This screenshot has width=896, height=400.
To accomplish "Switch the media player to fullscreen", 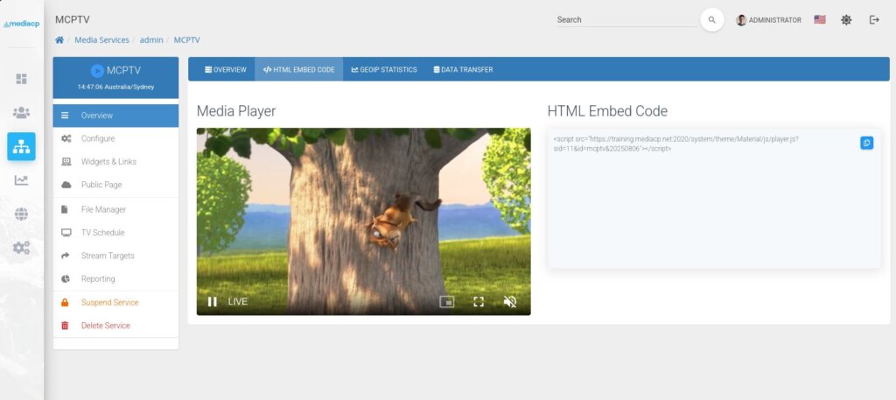I will click(479, 302).
